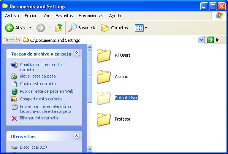Screen dimensions: 228x154
Task: Select the Profesor folder icon
Action: [103, 119]
